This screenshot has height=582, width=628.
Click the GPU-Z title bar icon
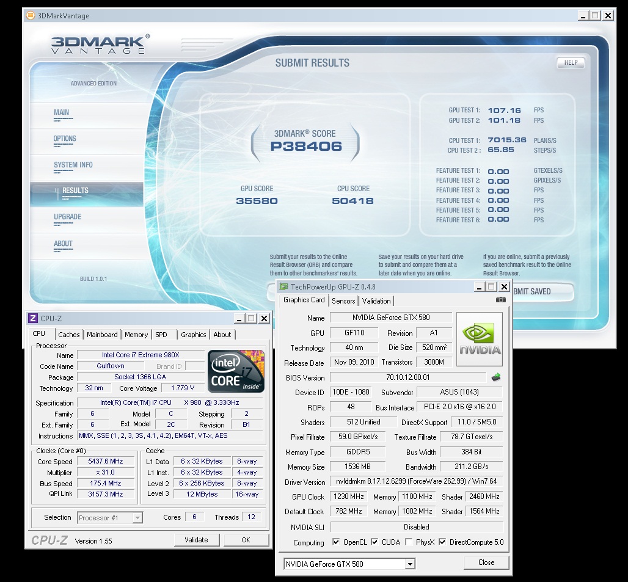pyautogui.click(x=283, y=286)
